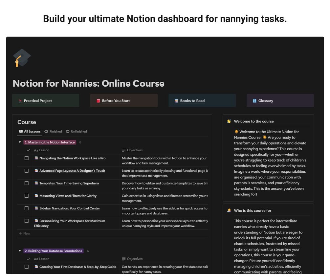Click page icon of Advanced Page Layouts lesson
330x280 pixels.
pyautogui.click(x=36, y=171)
